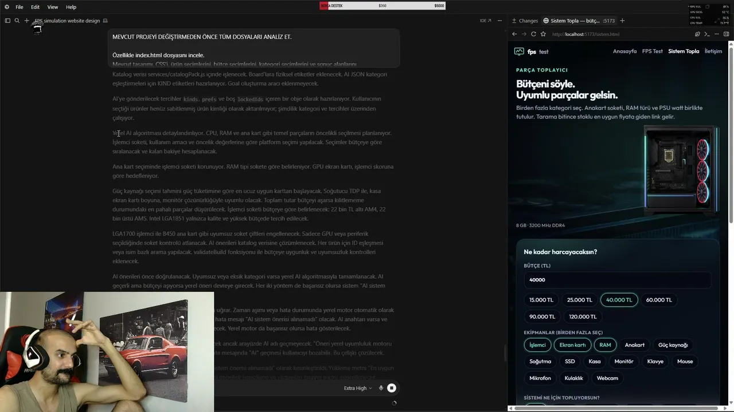The width and height of the screenshot is (734, 412).
Task: Open the View menu
Action: coord(53,7)
